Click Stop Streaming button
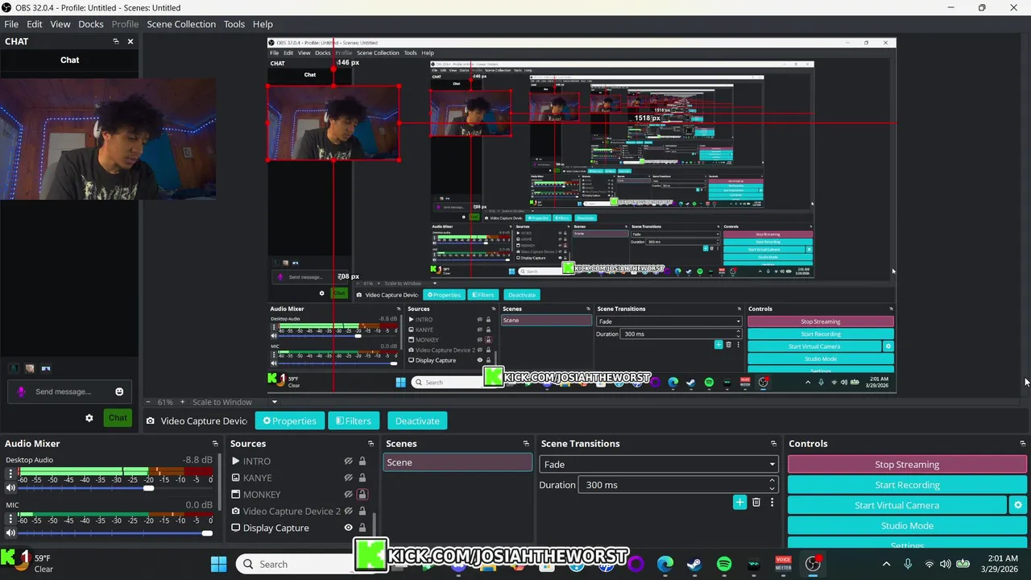Image resolution: width=1031 pixels, height=580 pixels. pyautogui.click(x=907, y=464)
